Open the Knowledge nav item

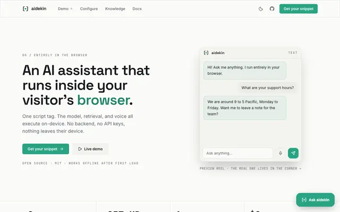click(115, 8)
